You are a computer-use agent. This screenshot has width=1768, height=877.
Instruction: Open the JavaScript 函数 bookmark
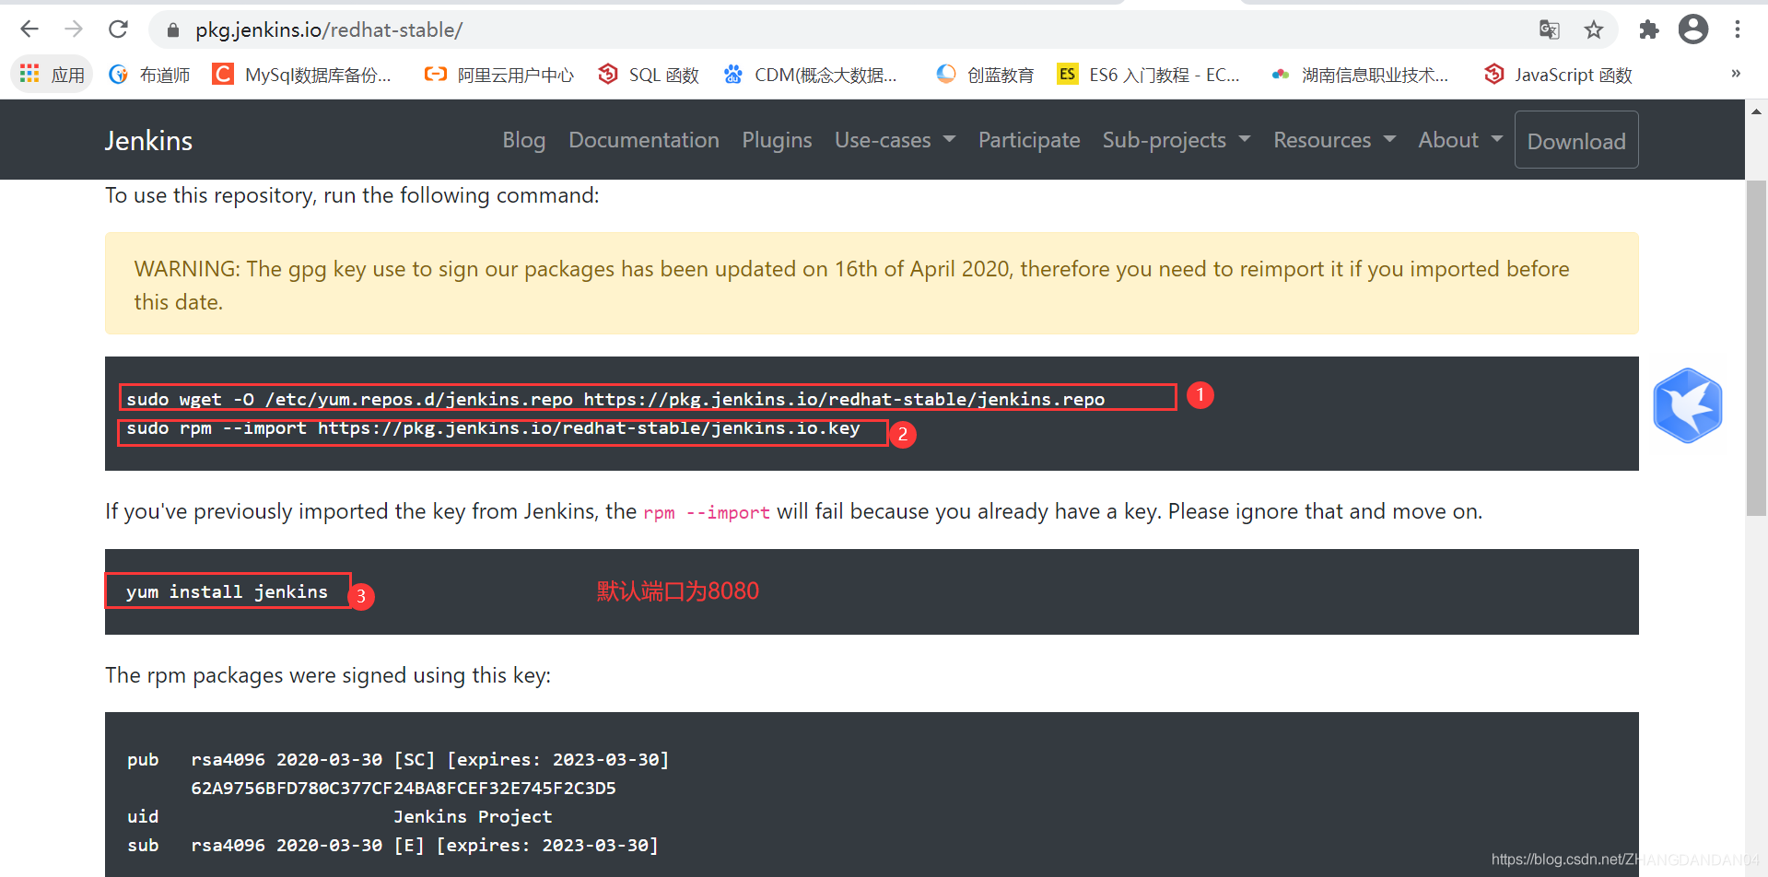coord(1559,75)
